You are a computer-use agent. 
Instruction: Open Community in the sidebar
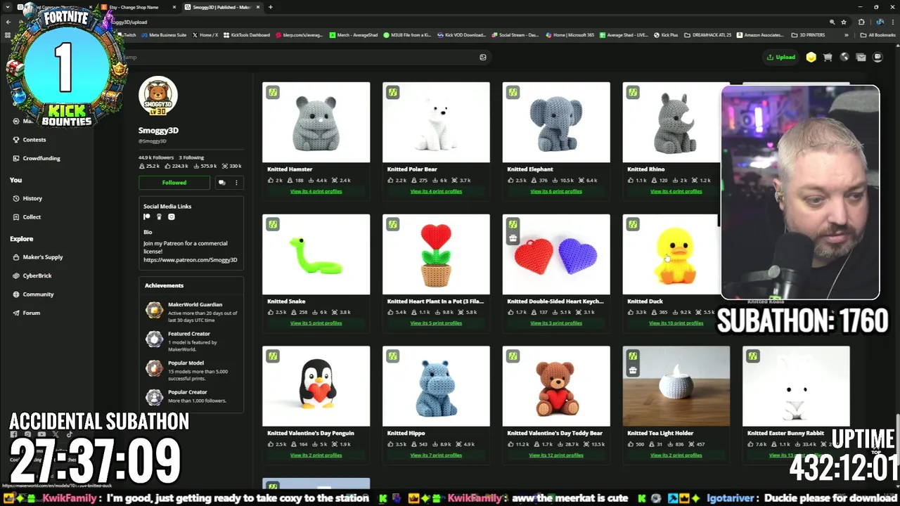(x=38, y=294)
